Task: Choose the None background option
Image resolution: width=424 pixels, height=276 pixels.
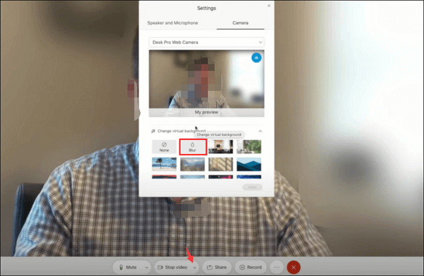Action: [163, 147]
